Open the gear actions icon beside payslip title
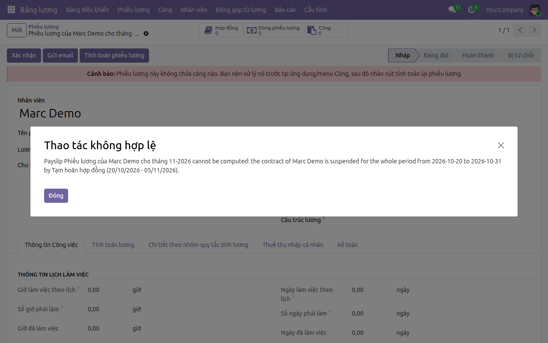 pyautogui.click(x=146, y=33)
